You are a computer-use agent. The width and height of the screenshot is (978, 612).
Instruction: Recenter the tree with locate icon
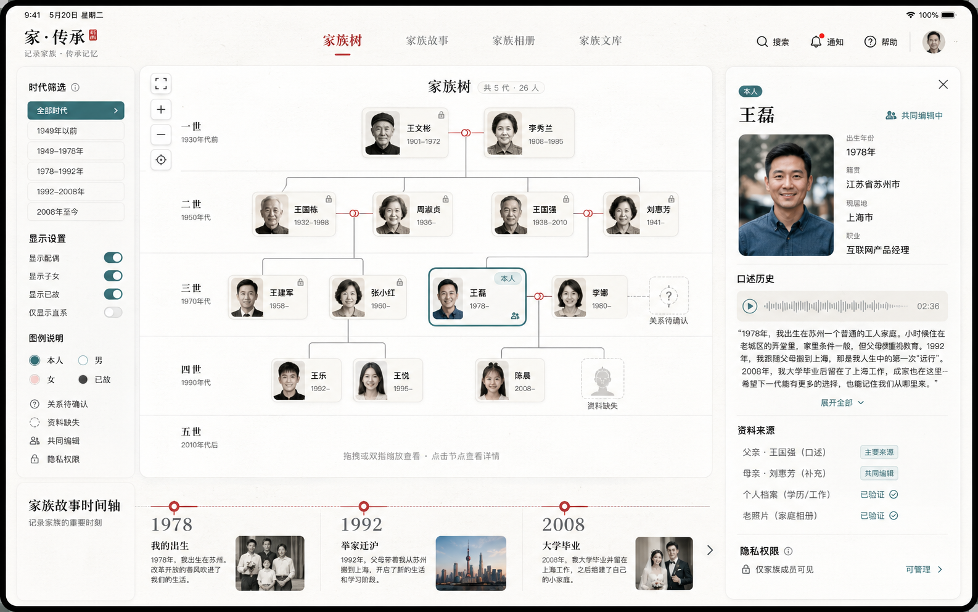[161, 160]
